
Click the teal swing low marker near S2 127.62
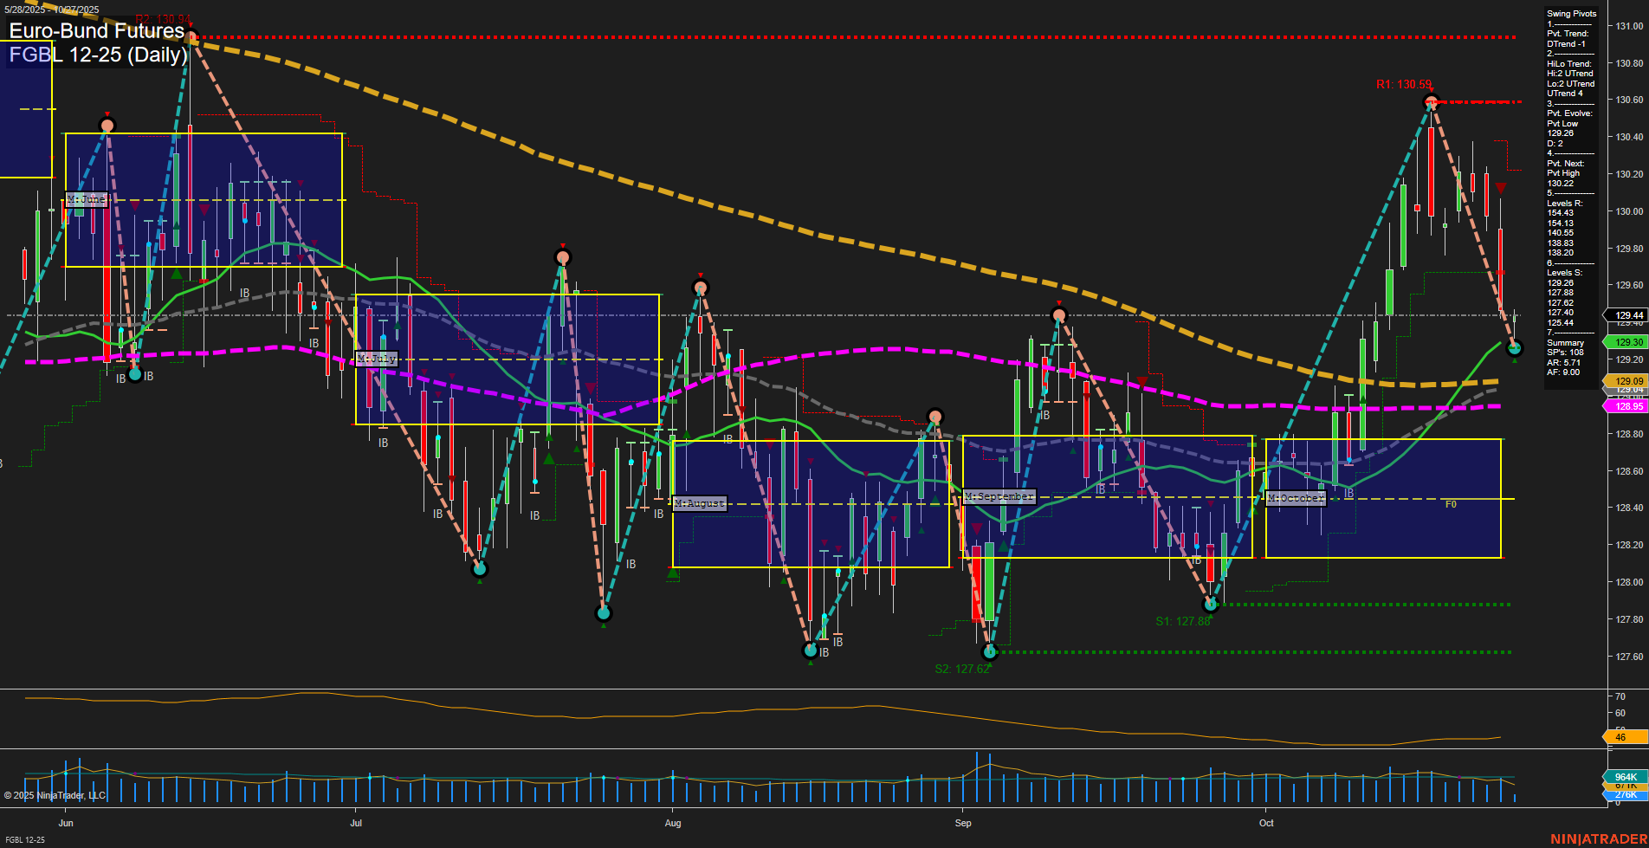pos(991,651)
